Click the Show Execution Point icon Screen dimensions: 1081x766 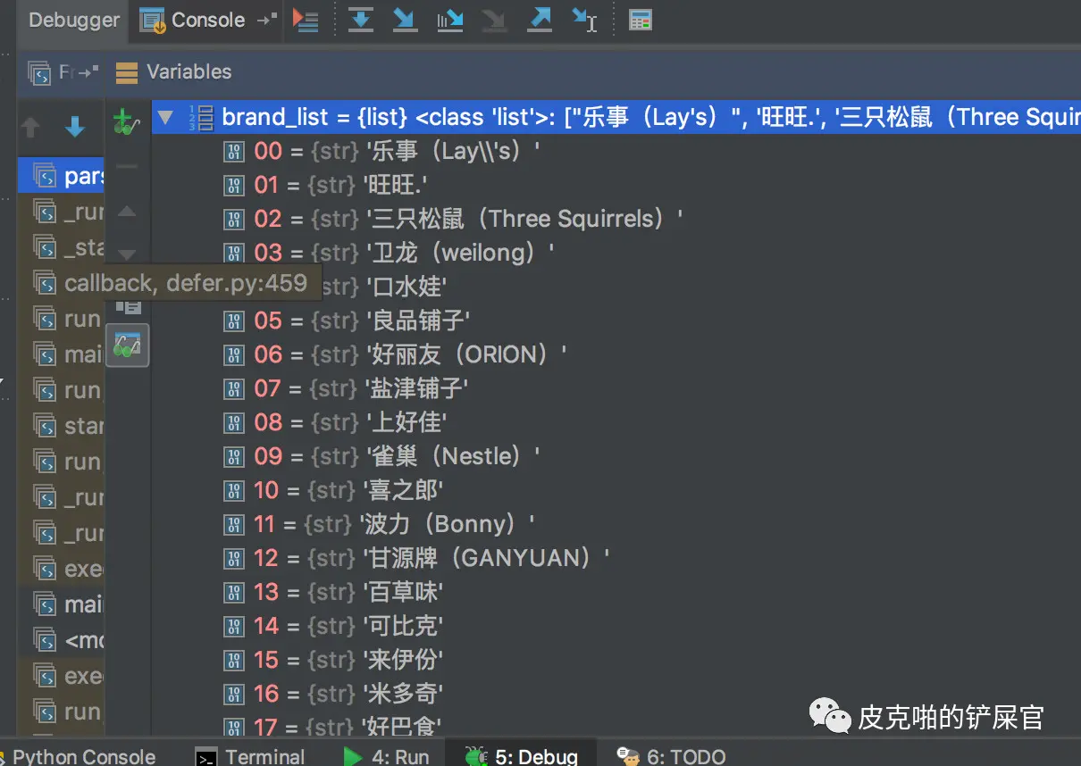point(306,20)
